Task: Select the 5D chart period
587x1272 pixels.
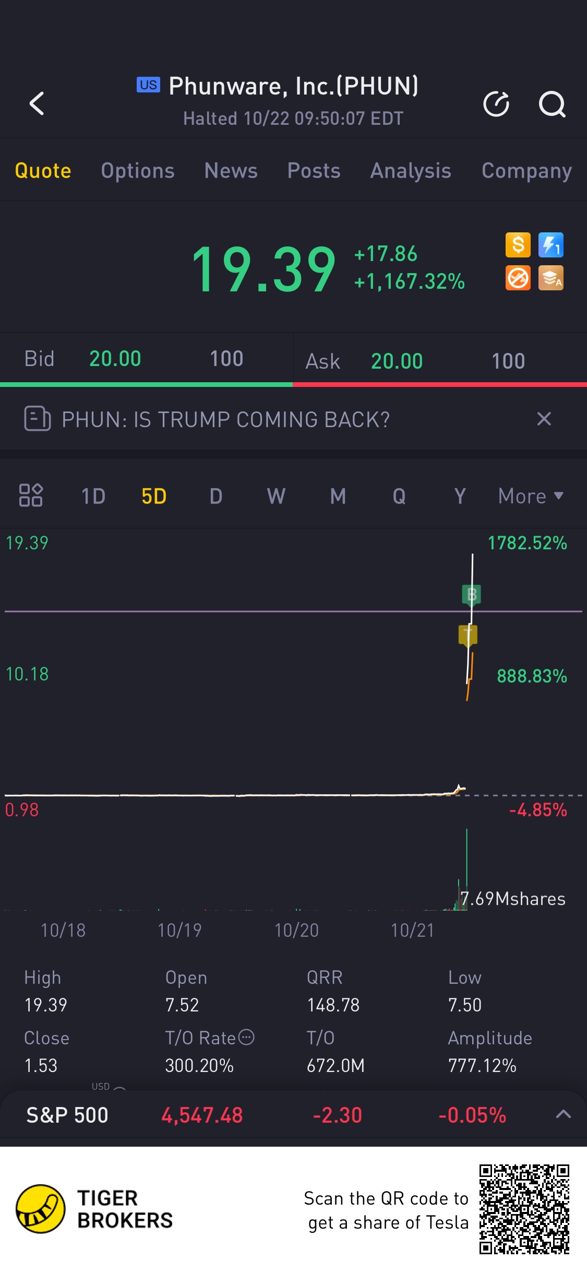Action: [154, 496]
